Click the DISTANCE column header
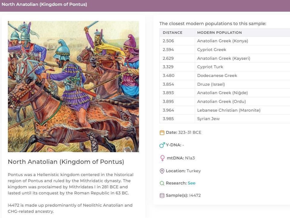The image size is (290, 218). [x=172, y=33]
